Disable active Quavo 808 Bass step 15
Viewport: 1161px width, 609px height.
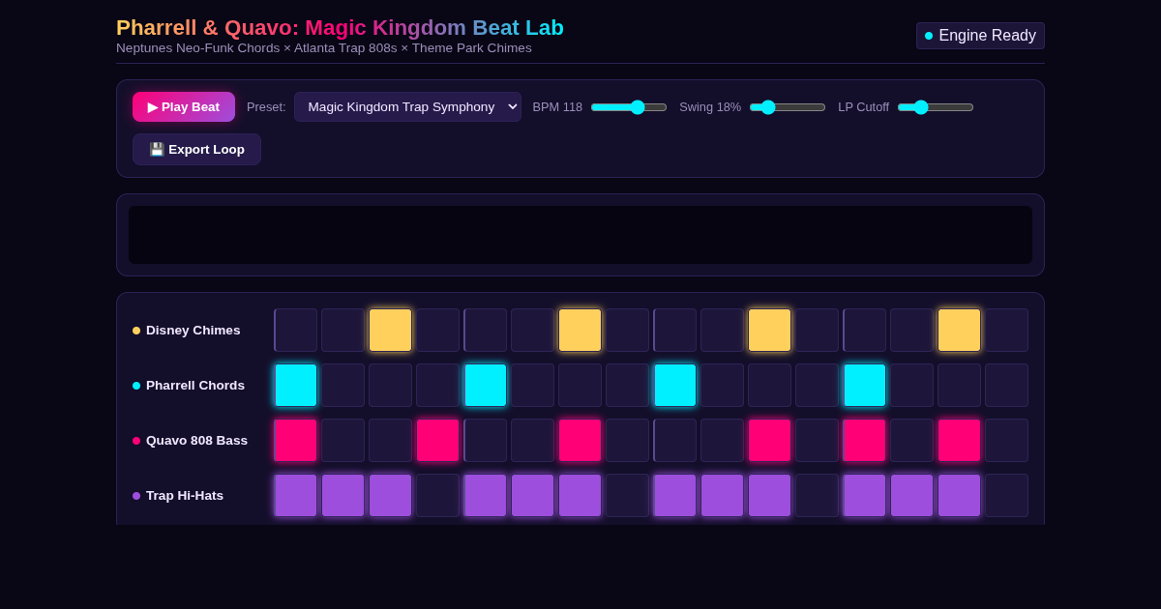tap(960, 441)
